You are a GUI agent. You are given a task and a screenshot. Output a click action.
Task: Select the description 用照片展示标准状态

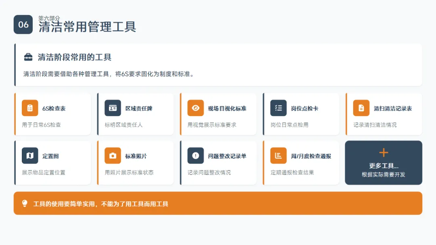pyautogui.click(x=129, y=172)
